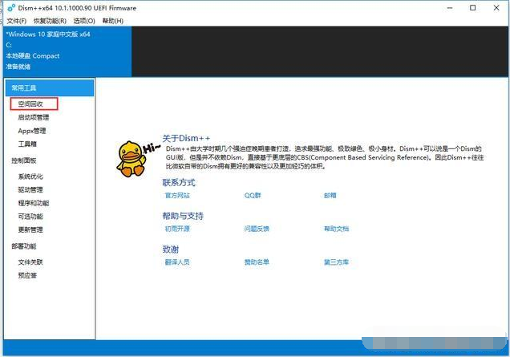This screenshot has width=510, height=357.
Task: Open the 问题反馈 link
Action: (x=257, y=229)
